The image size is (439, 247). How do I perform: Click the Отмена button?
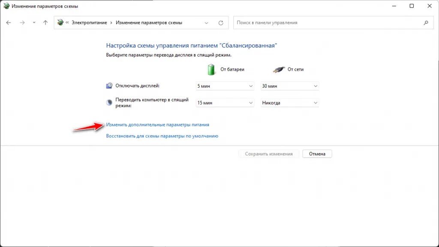pyautogui.click(x=317, y=154)
